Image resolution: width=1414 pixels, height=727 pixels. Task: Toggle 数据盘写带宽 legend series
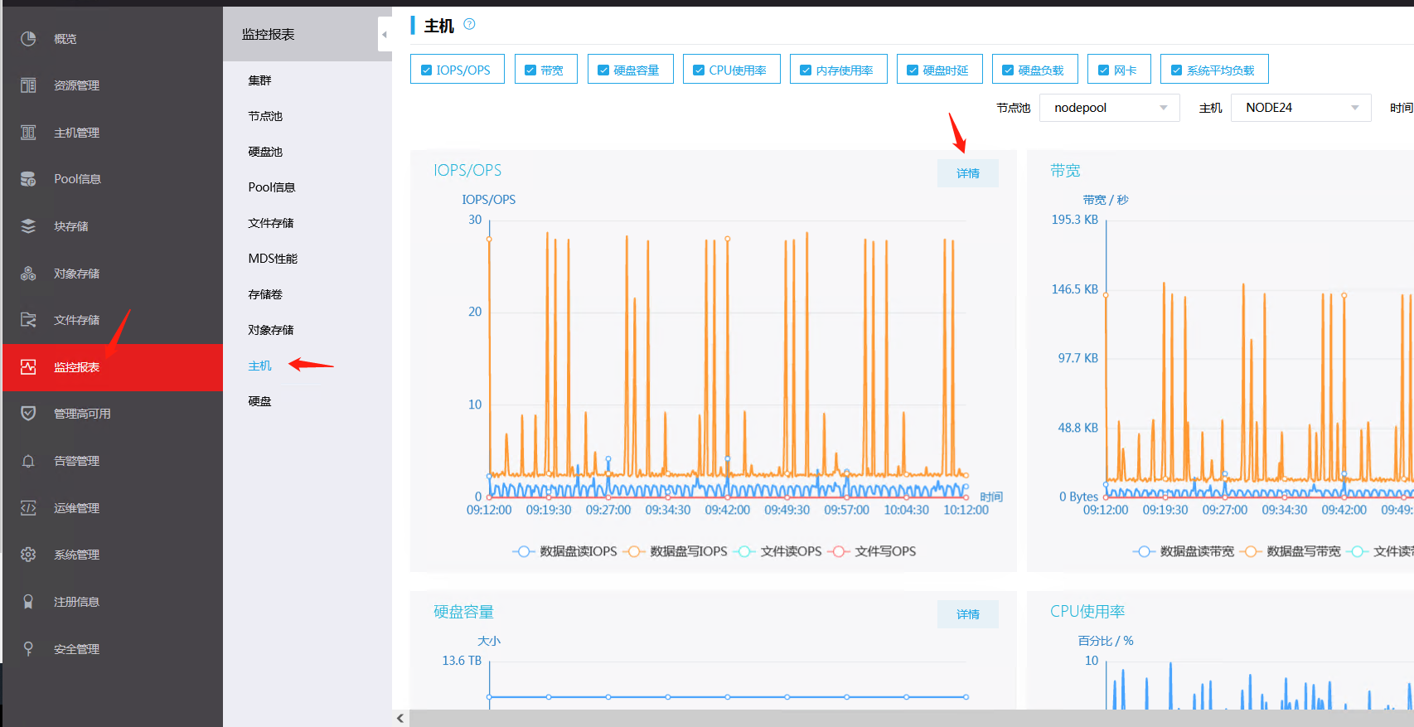click(x=1290, y=551)
